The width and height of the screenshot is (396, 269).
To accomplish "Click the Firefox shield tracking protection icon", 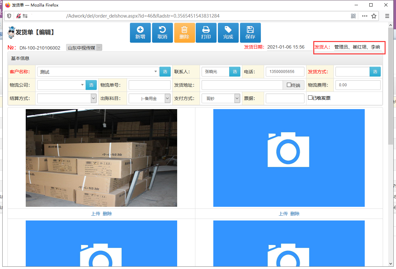I will 9,16.
